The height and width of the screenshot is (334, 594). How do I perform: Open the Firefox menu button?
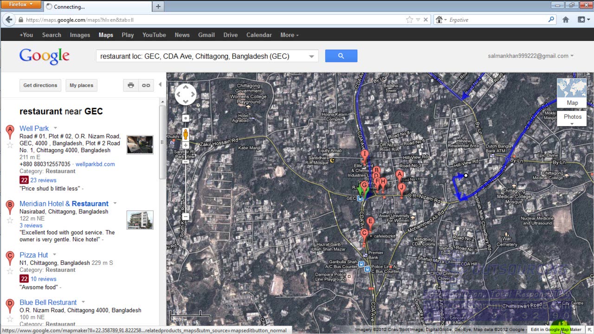coord(21,5)
